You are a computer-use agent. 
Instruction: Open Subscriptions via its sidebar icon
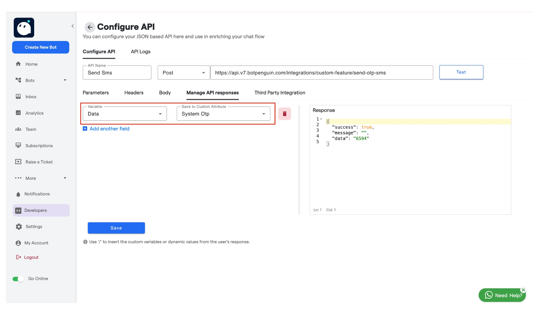18,146
